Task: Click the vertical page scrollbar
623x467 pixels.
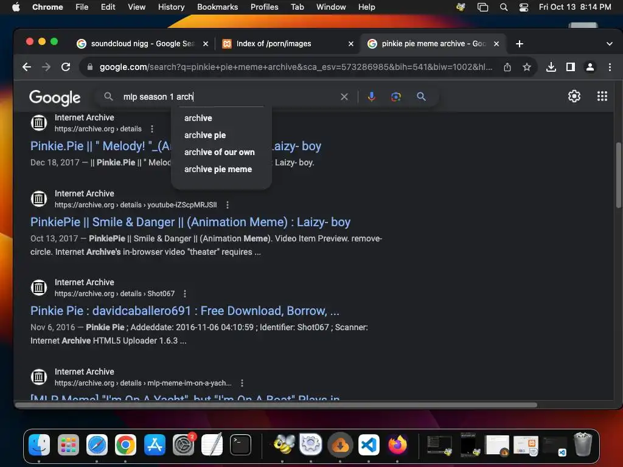Action: tap(618, 175)
